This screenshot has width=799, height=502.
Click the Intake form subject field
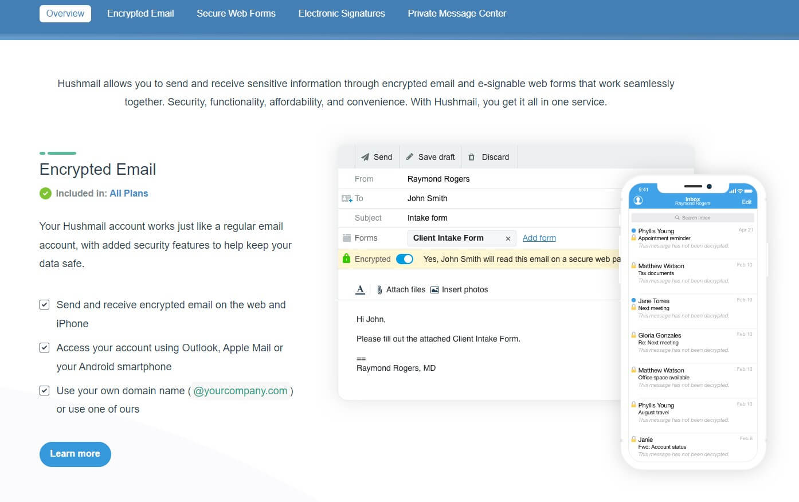coord(428,218)
